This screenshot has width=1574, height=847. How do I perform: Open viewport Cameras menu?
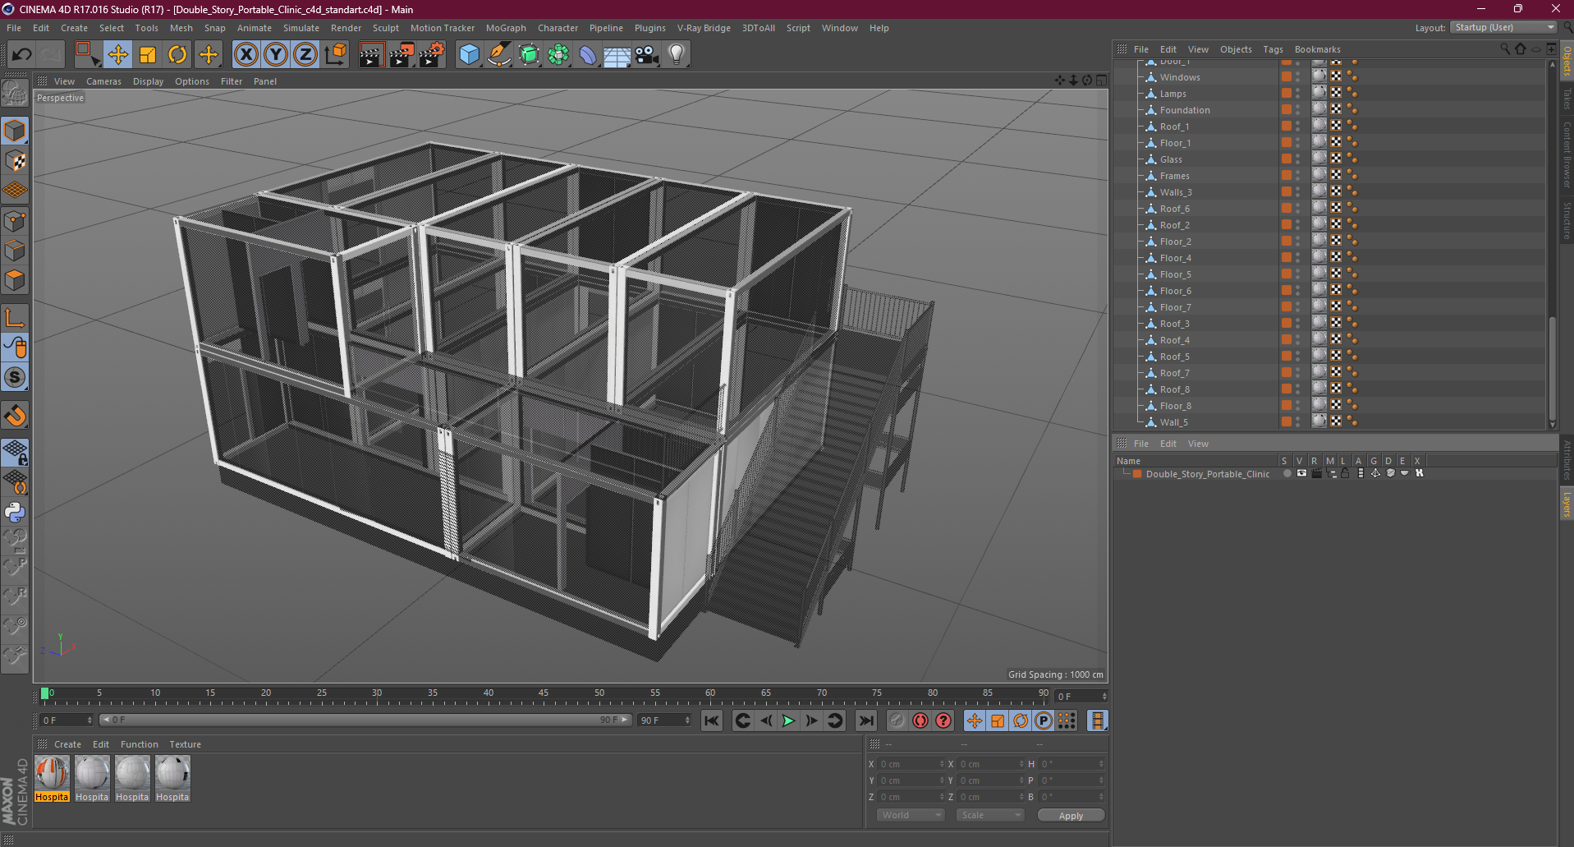tap(103, 81)
